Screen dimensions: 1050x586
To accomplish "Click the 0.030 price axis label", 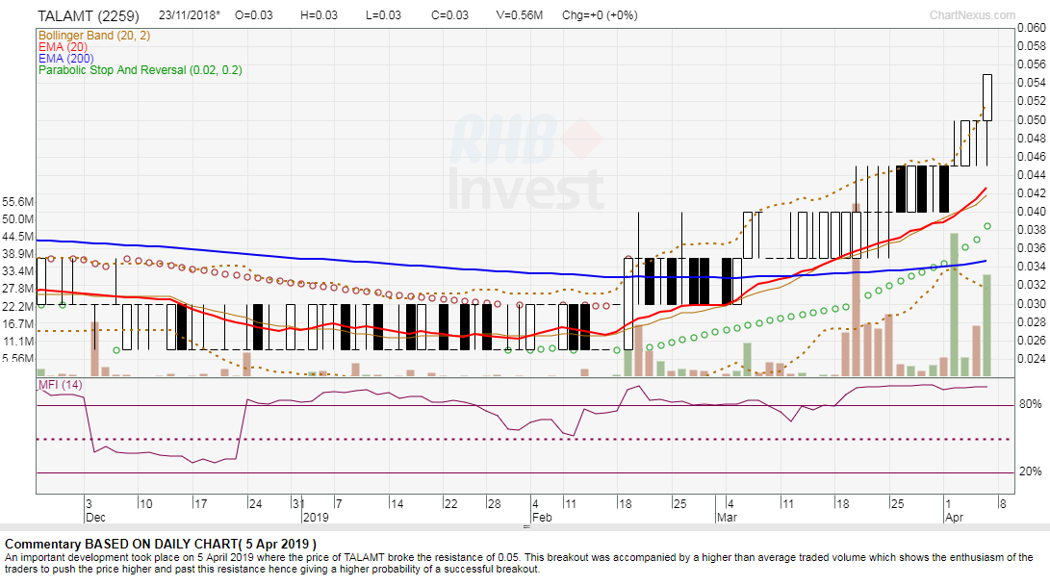I will tap(1032, 303).
